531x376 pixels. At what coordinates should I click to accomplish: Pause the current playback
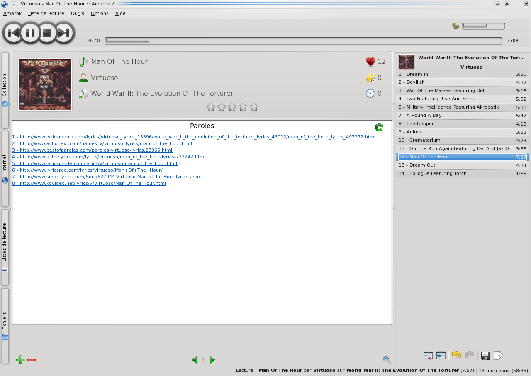tap(30, 33)
